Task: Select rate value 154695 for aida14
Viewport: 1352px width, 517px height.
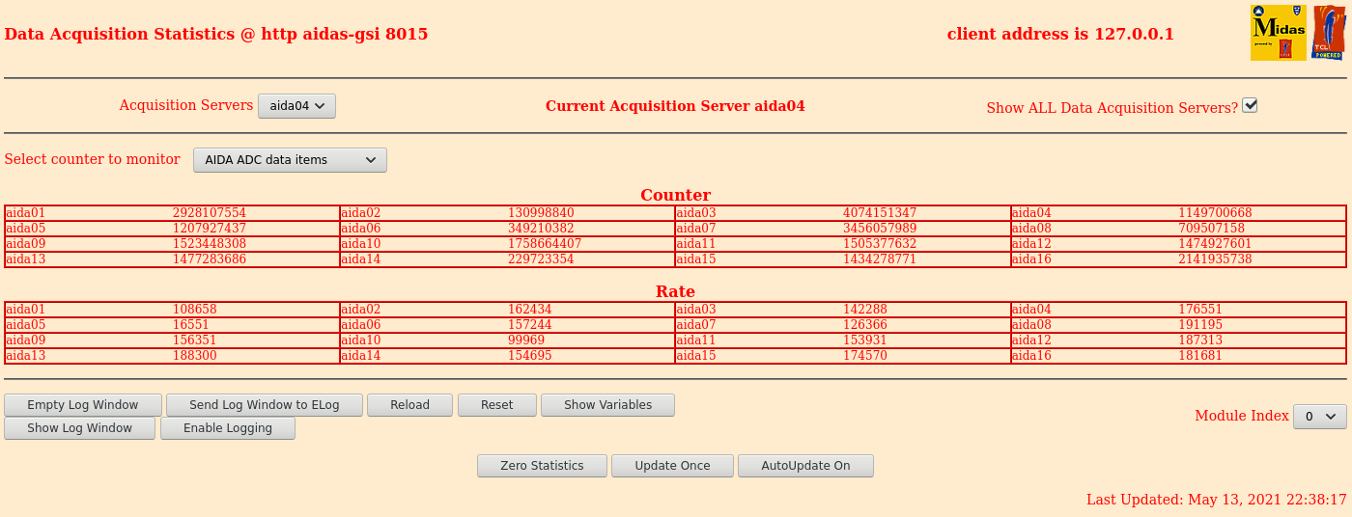Action: 530,356
